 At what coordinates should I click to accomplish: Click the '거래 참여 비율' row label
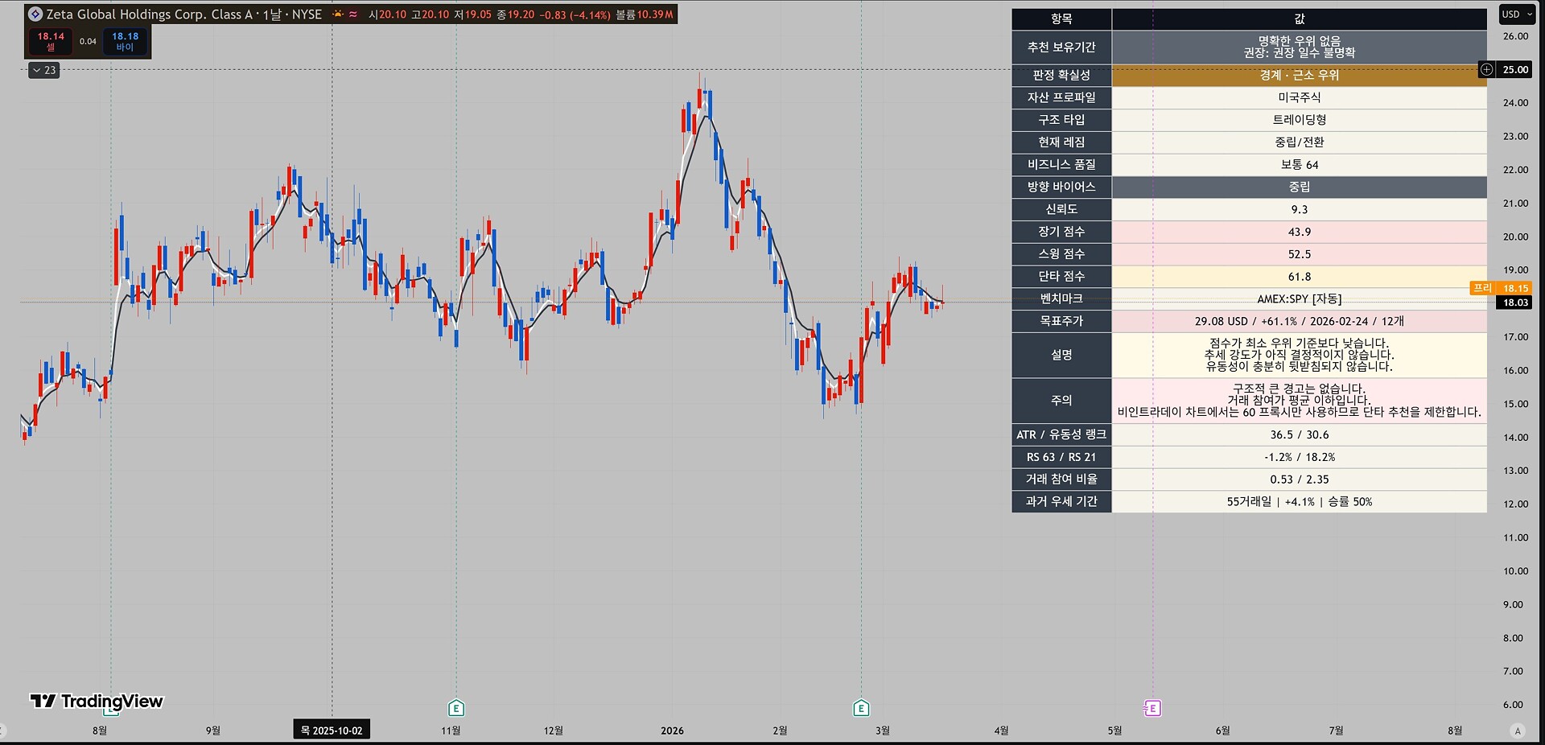point(1061,479)
